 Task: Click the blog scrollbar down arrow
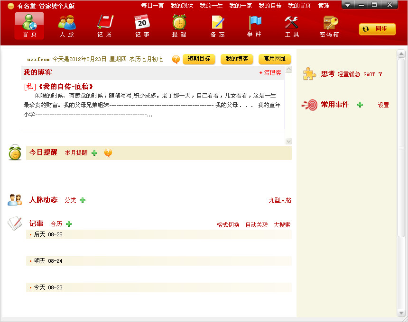pos(288,140)
